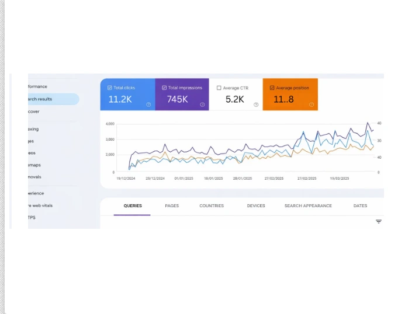Viewport: 398px width, 314px height.
Task: Click the 745K total impressions value
Action: [x=177, y=99]
